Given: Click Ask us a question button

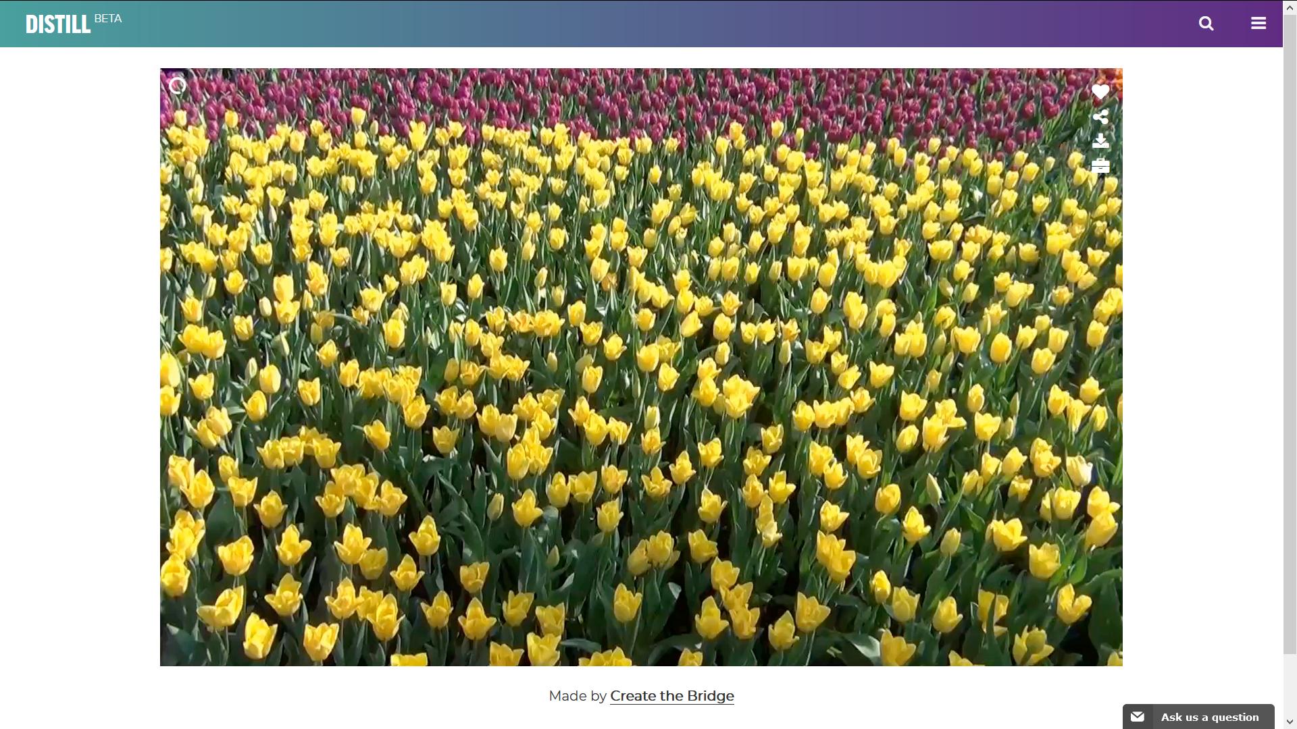Looking at the screenshot, I should (1209, 717).
